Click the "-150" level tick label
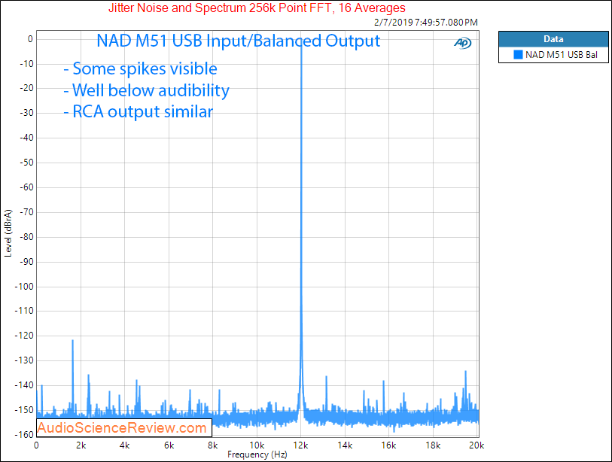Screen dimensions: 612x462 24,410
